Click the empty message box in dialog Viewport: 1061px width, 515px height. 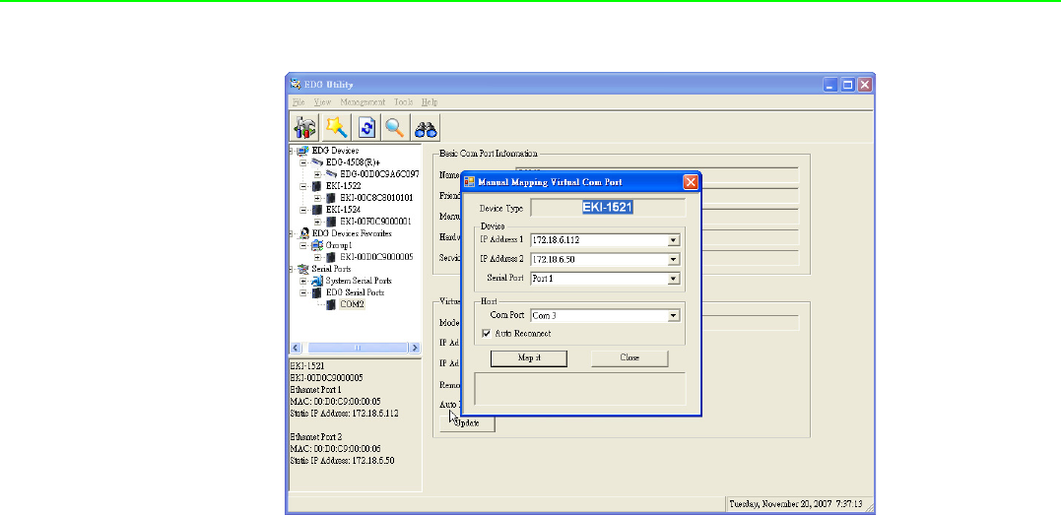580,388
